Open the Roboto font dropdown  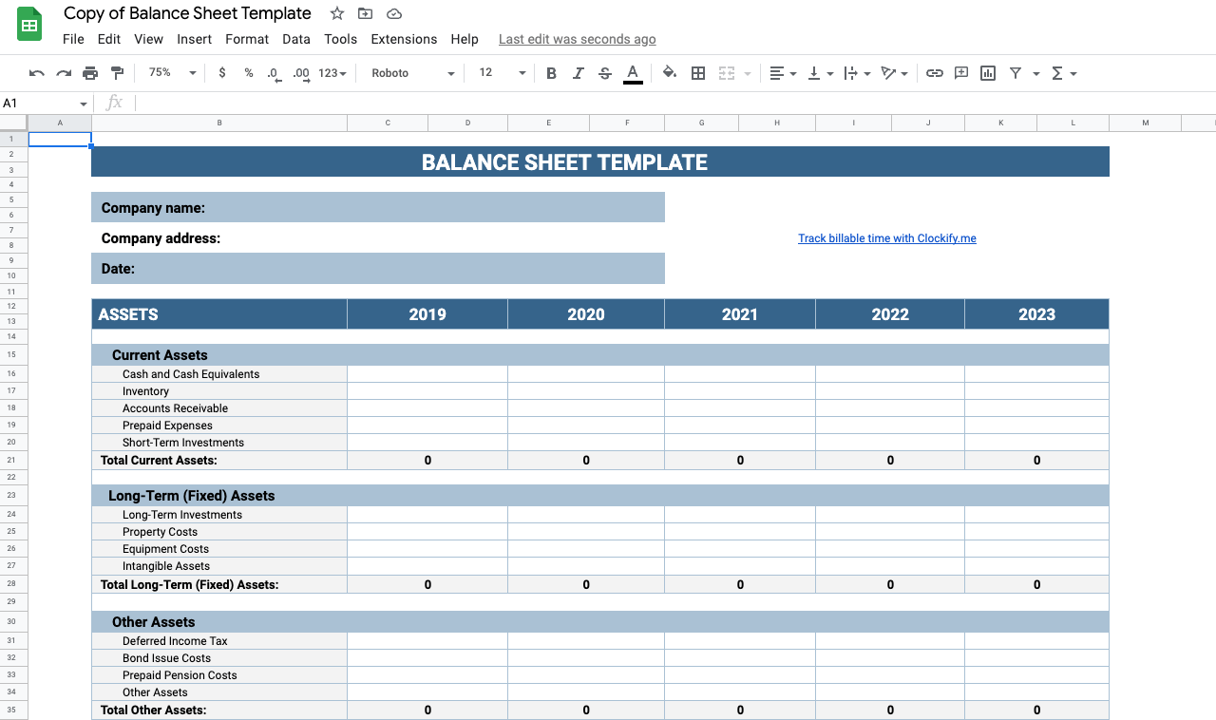coord(412,73)
